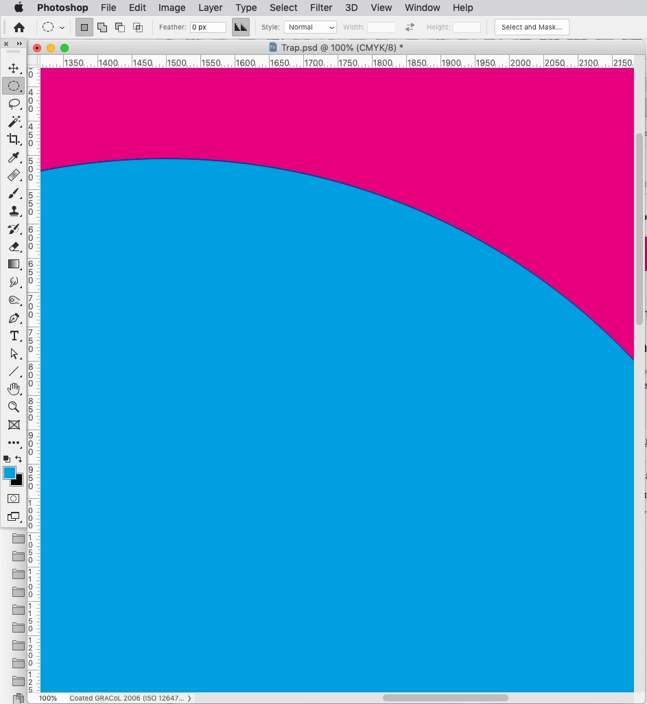
Task: Click the 100% zoom level field
Action: (x=48, y=698)
